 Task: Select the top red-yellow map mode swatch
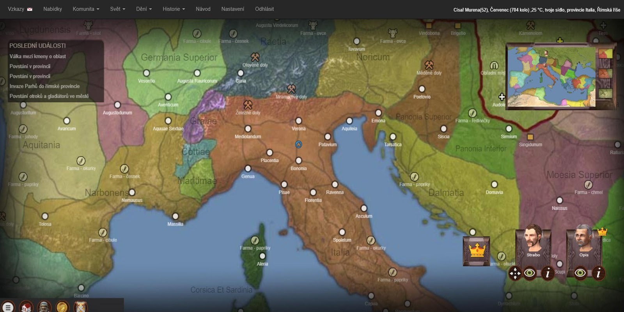(605, 53)
